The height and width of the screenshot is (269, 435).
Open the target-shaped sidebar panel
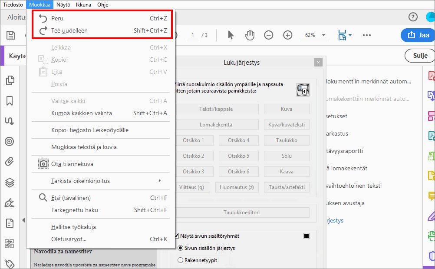pos(10,141)
